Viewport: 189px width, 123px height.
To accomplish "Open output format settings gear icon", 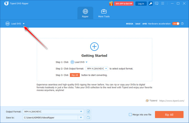I will coord(88,111).
